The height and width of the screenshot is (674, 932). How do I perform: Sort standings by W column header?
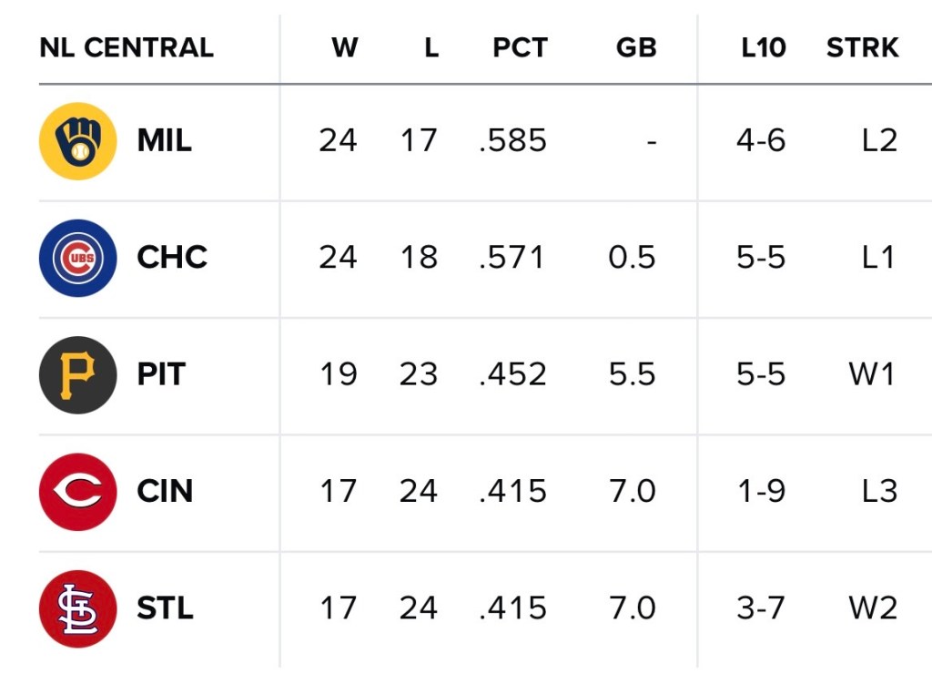pyautogui.click(x=344, y=47)
